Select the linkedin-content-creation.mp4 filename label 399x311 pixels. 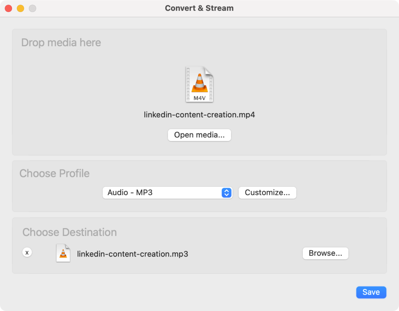199,115
